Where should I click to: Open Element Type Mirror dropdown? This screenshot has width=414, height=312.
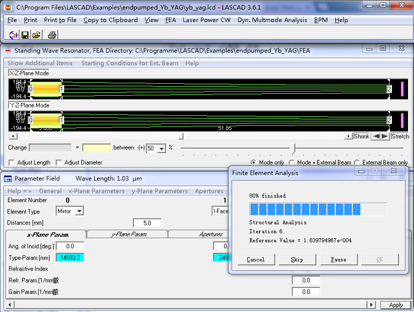point(79,211)
